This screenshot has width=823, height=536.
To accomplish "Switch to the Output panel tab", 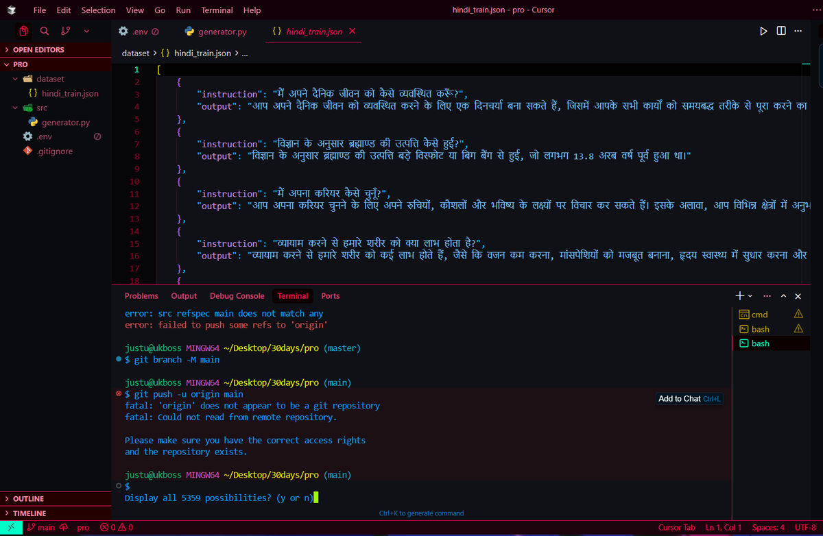I will click(184, 296).
